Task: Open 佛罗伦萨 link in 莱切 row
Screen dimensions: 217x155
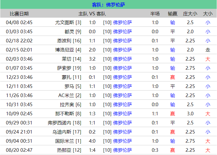Action: click(x=122, y=59)
